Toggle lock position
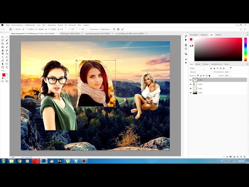Image resolution: width=249 pixels, height=187 pixels. coord(204,76)
